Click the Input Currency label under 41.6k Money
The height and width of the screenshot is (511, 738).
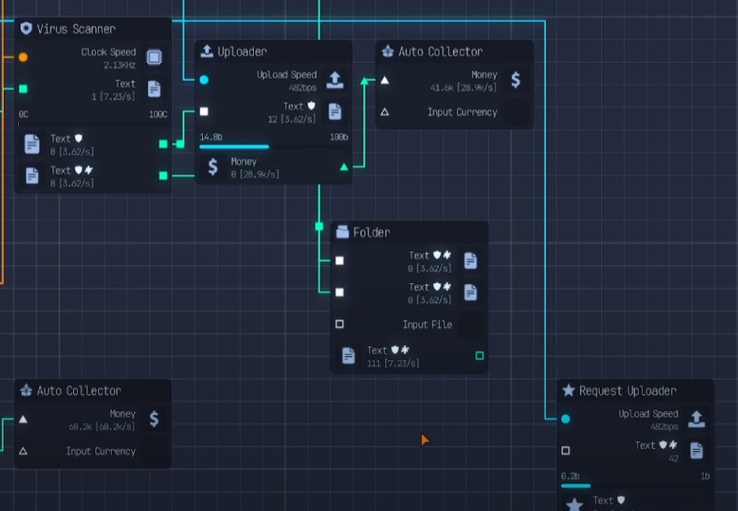461,112
